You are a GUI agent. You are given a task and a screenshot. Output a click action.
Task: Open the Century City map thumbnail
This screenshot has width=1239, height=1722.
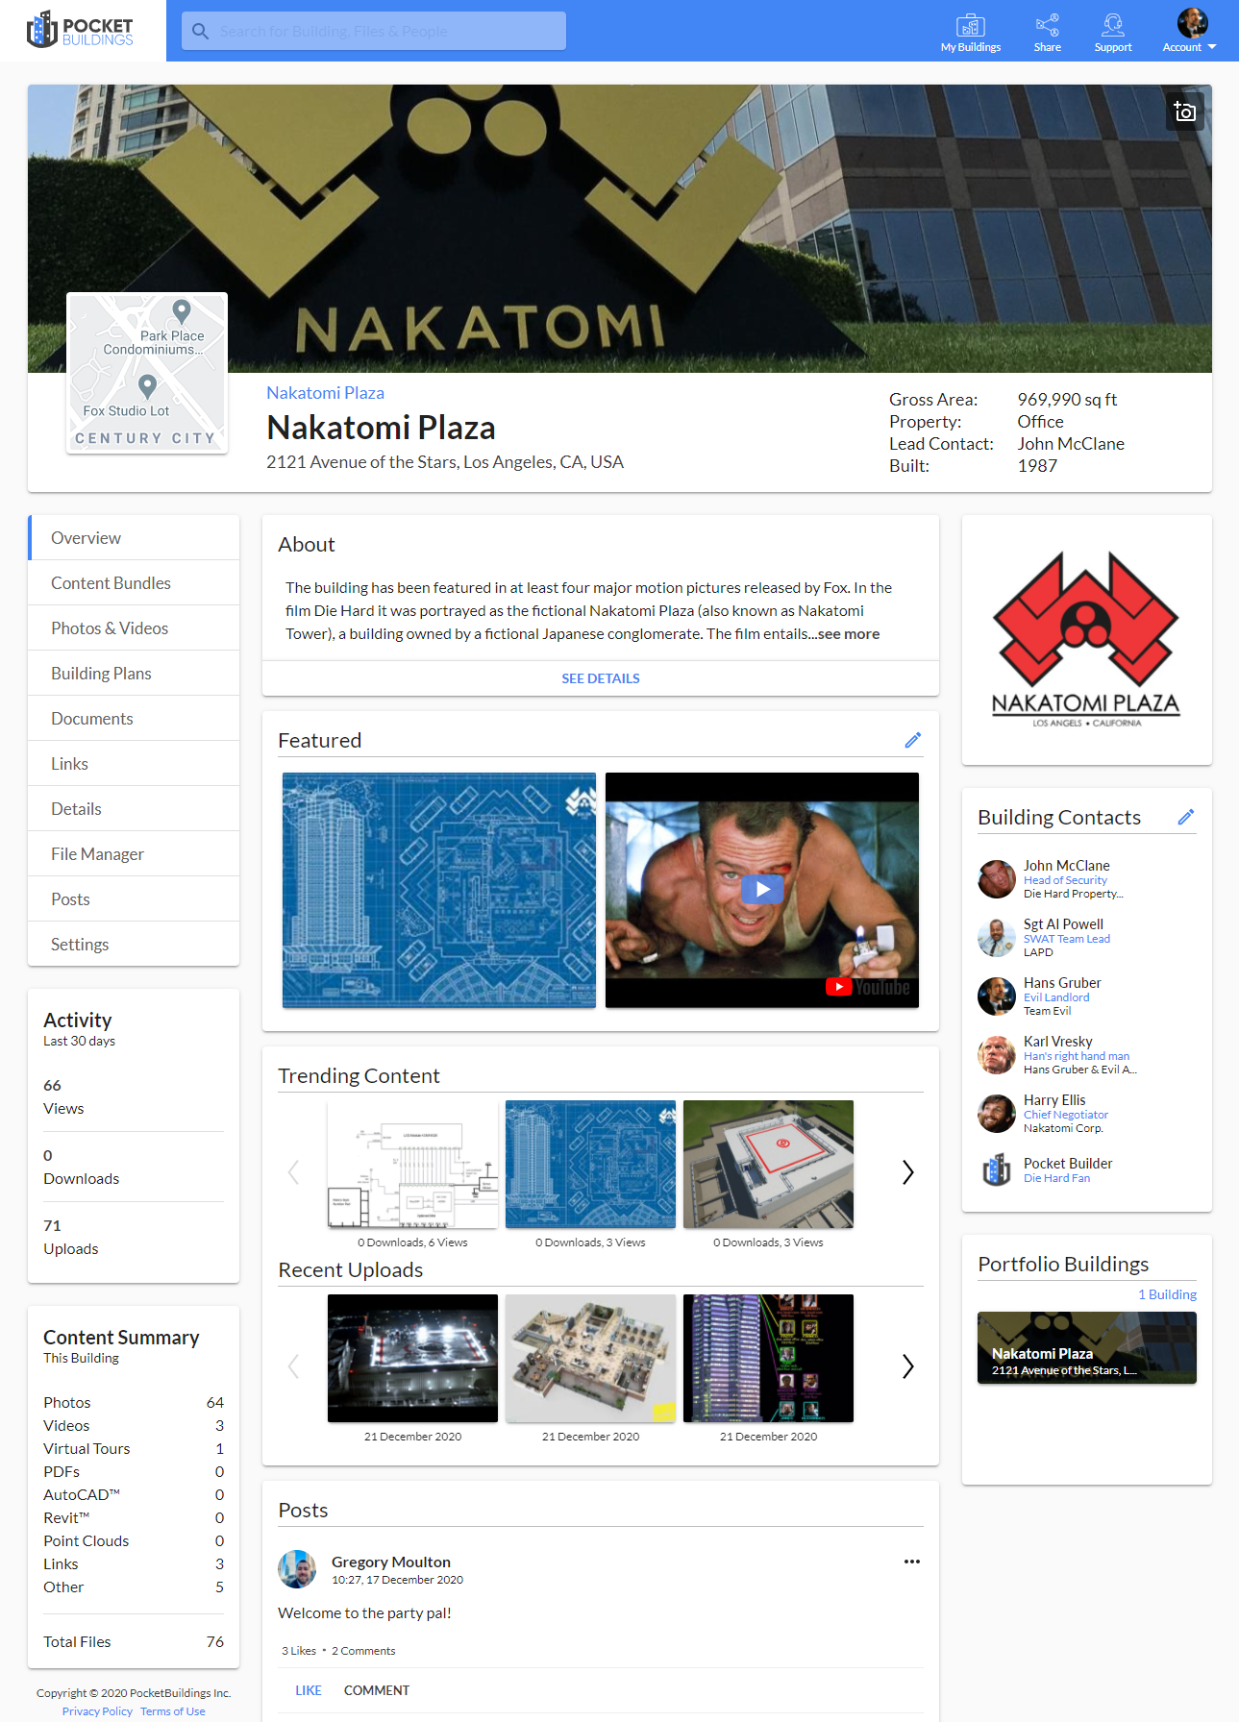(147, 373)
